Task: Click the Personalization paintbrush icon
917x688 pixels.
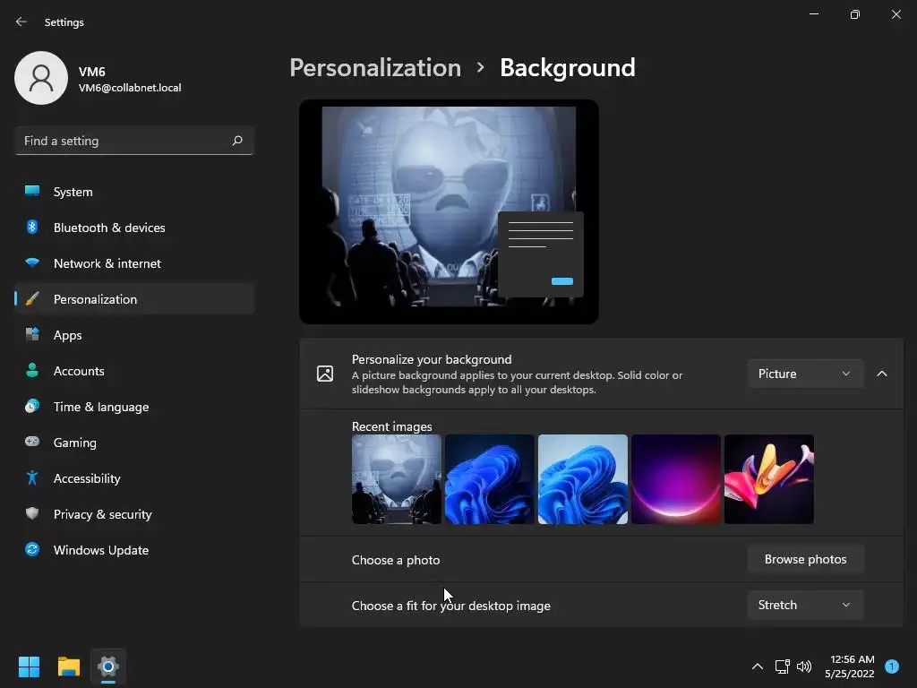Action: tap(32, 299)
